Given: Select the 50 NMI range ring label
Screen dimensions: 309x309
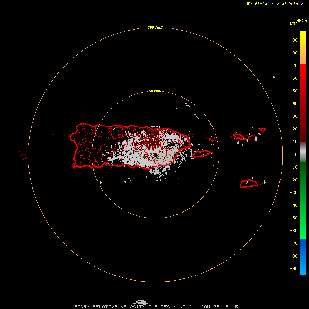Looking at the screenshot, I should (x=155, y=91).
